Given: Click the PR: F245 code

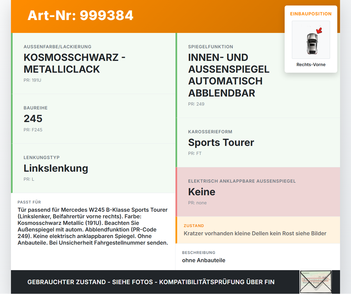Looking at the screenshot, I should [33, 130].
